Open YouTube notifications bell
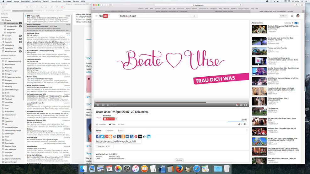 point(292,16)
